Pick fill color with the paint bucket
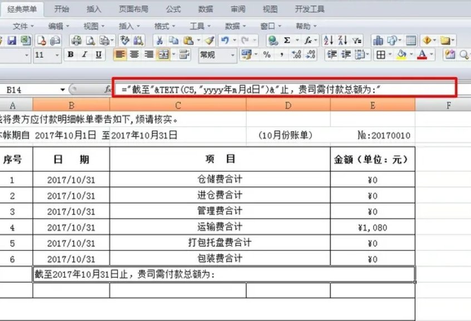Viewport: 471px width, 321px height. coord(401,55)
